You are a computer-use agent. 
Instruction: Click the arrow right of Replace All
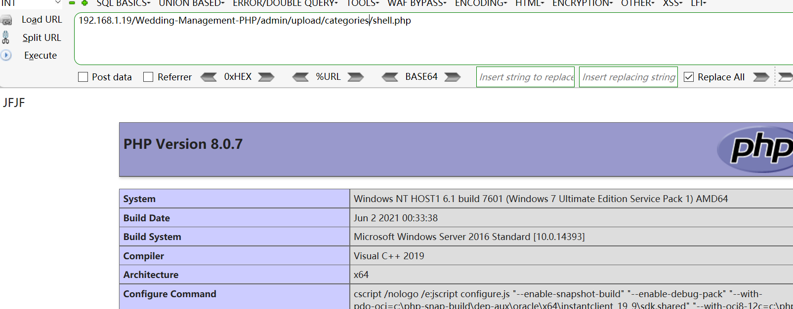[x=761, y=77]
